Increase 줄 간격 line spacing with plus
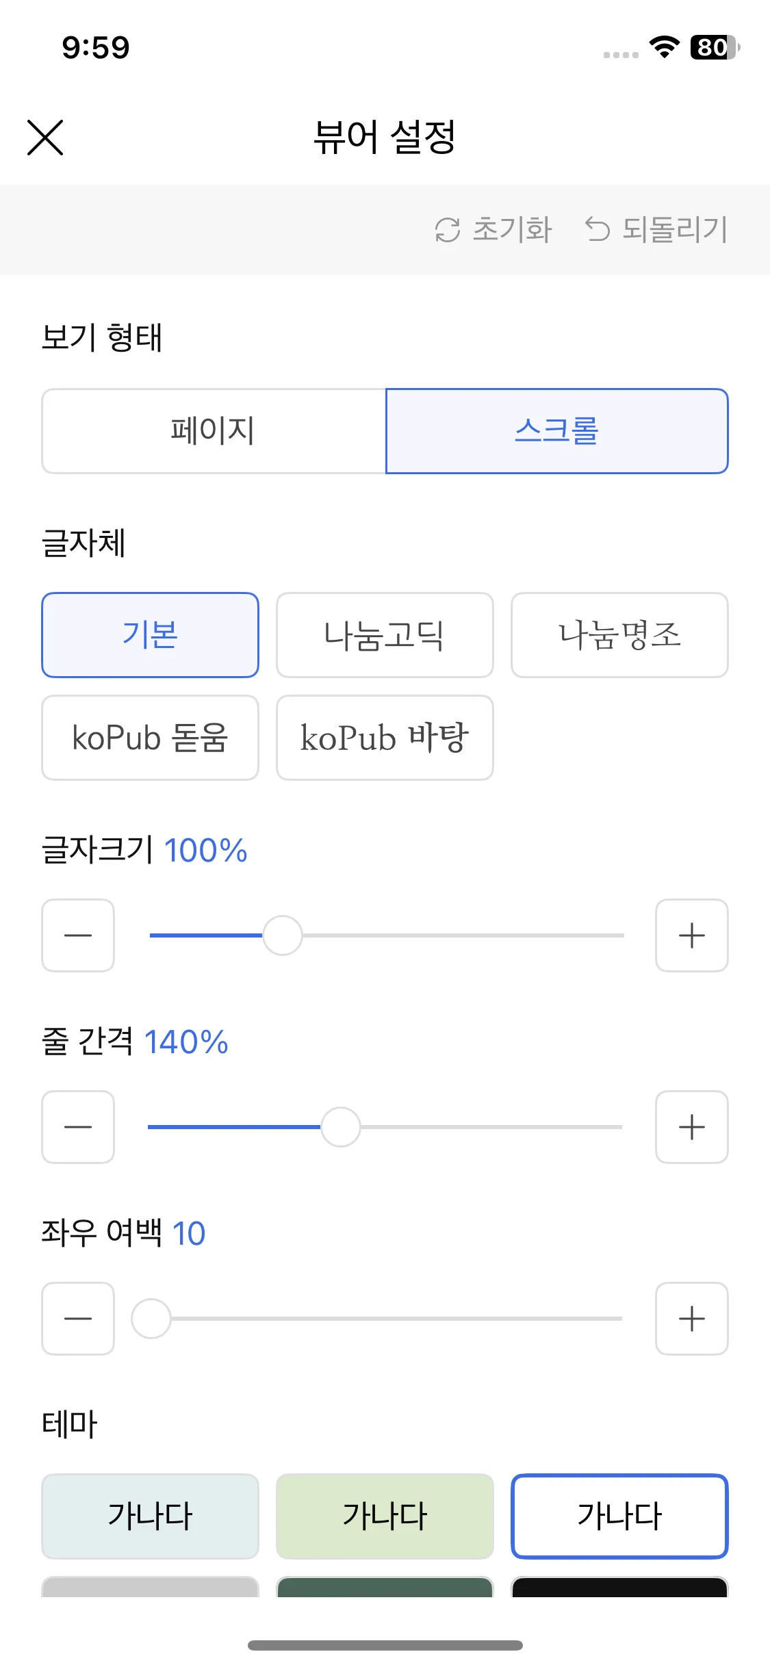Screen dimensions: 770x1667 691,1127
